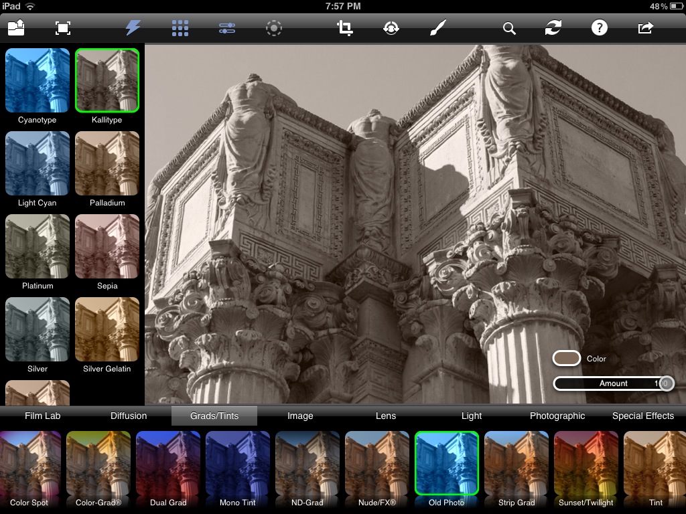
Task: Open the sliders adjustment icon
Action: click(227, 27)
